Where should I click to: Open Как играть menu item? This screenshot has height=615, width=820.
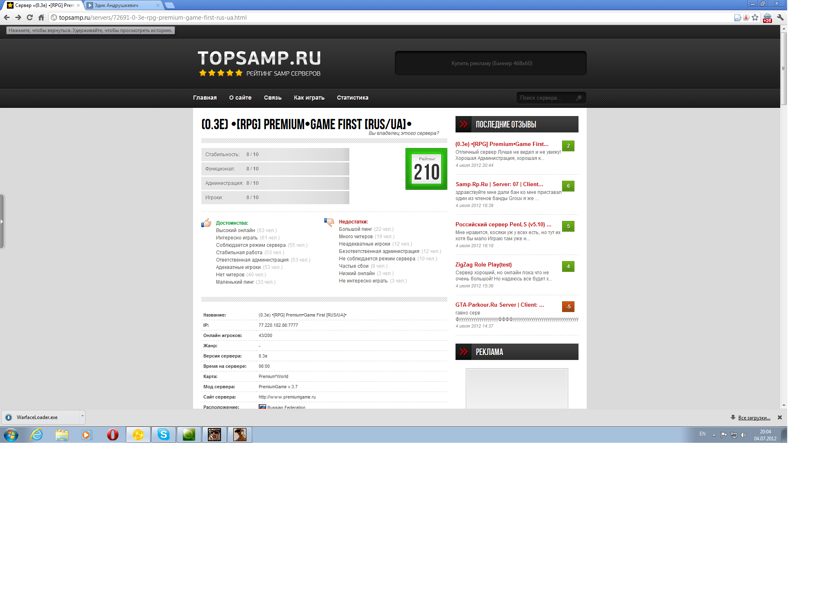[x=309, y=98]
